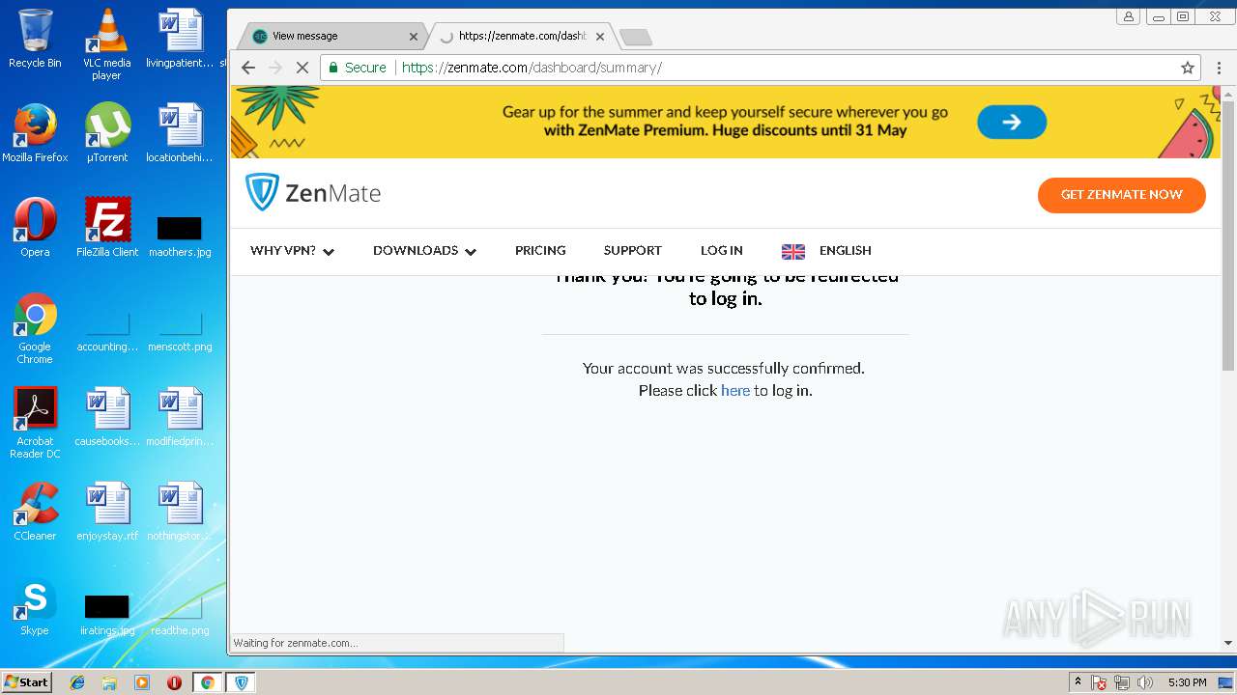The image size is (1237, 695).
Task: Bookmark this page with the star icon
Action: (x=1188, y=68)
